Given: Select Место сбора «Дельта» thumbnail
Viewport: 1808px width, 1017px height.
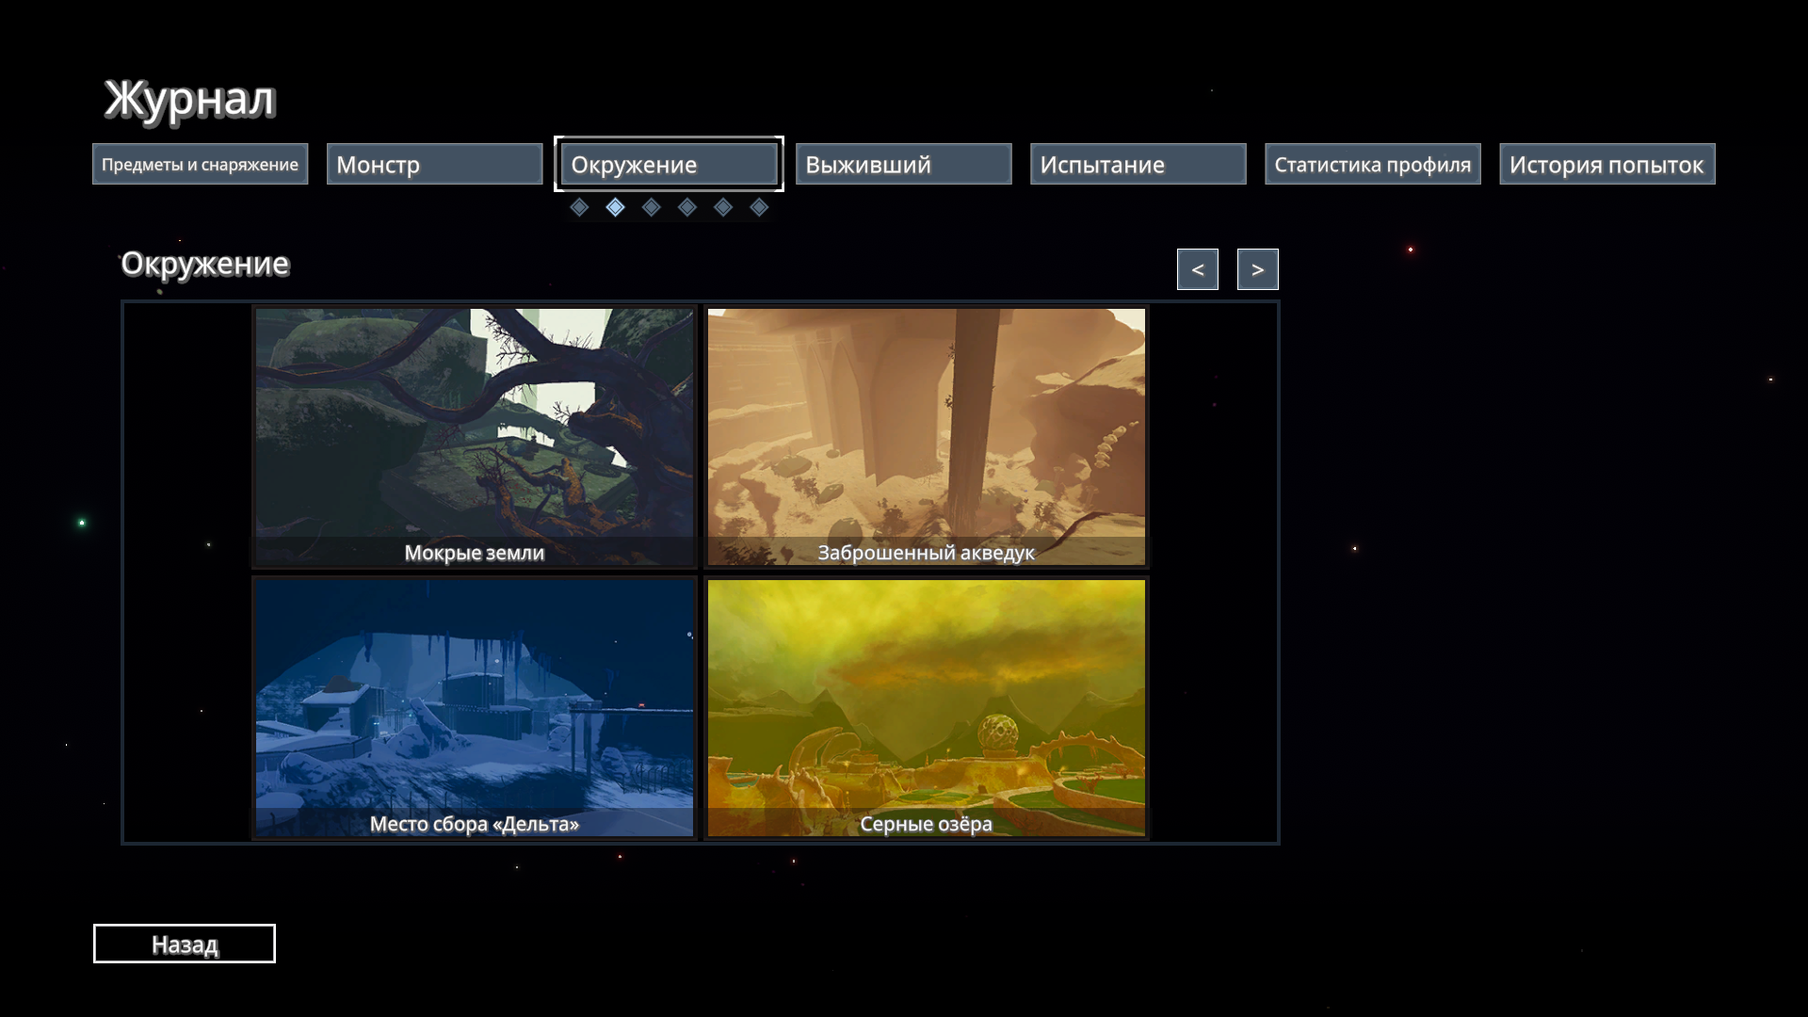Looking at the screenshot, I should point(475,707).
